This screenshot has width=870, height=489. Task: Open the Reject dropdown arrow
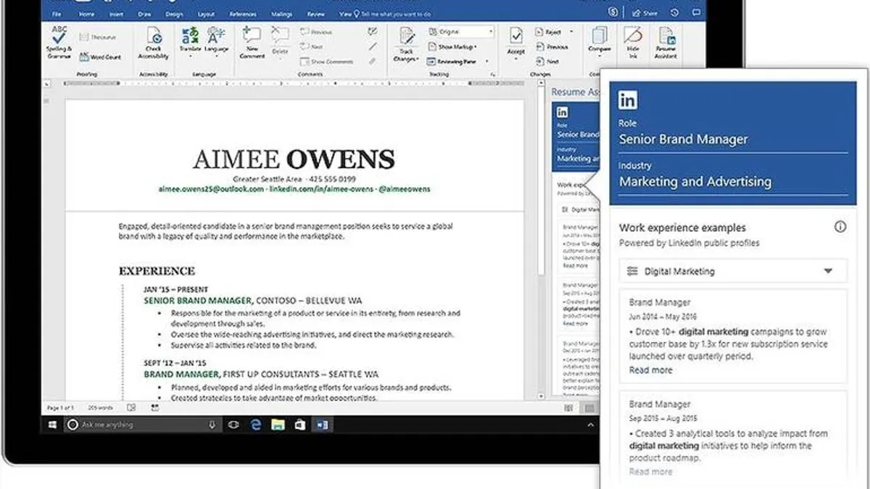tap(571, 32)
